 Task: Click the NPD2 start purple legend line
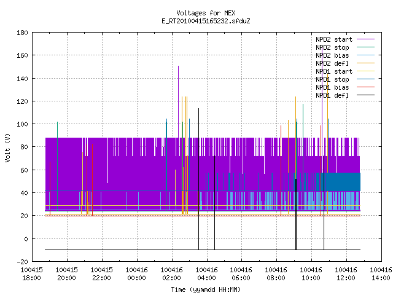tap(365, 39)
